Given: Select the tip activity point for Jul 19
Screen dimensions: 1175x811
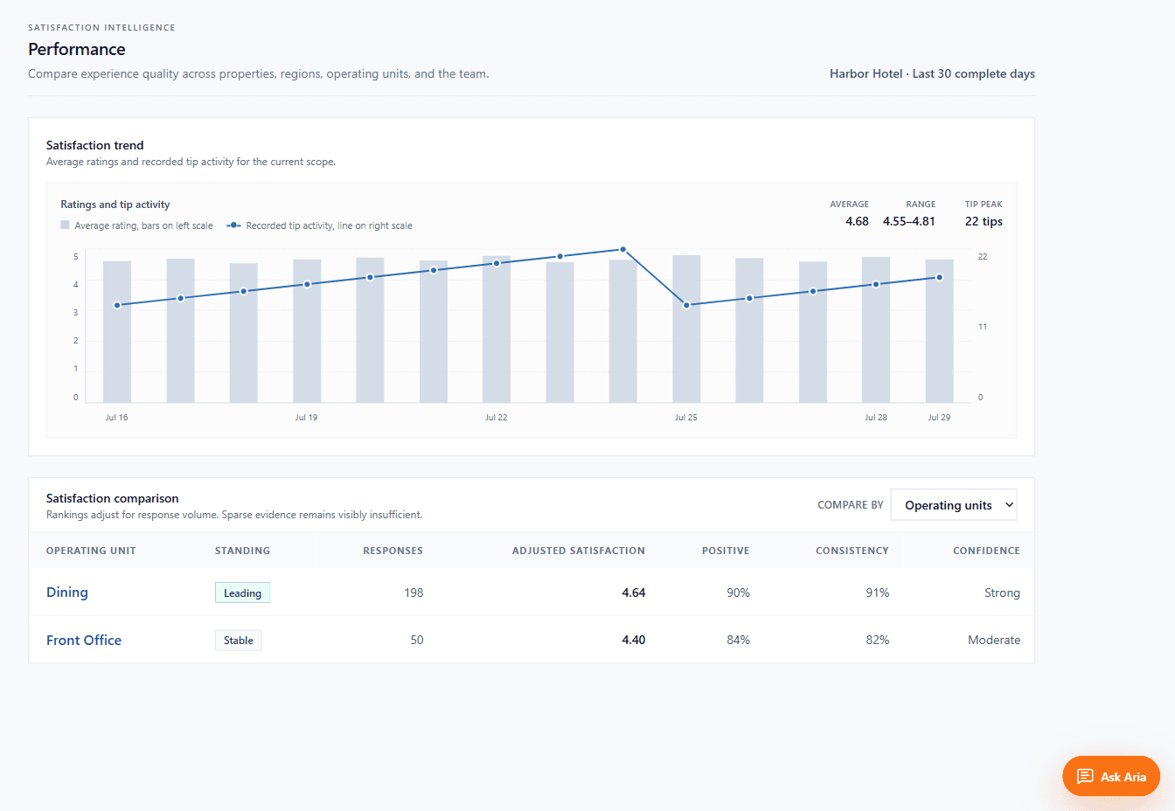Looking at the screenshot, I should point(307,284).
